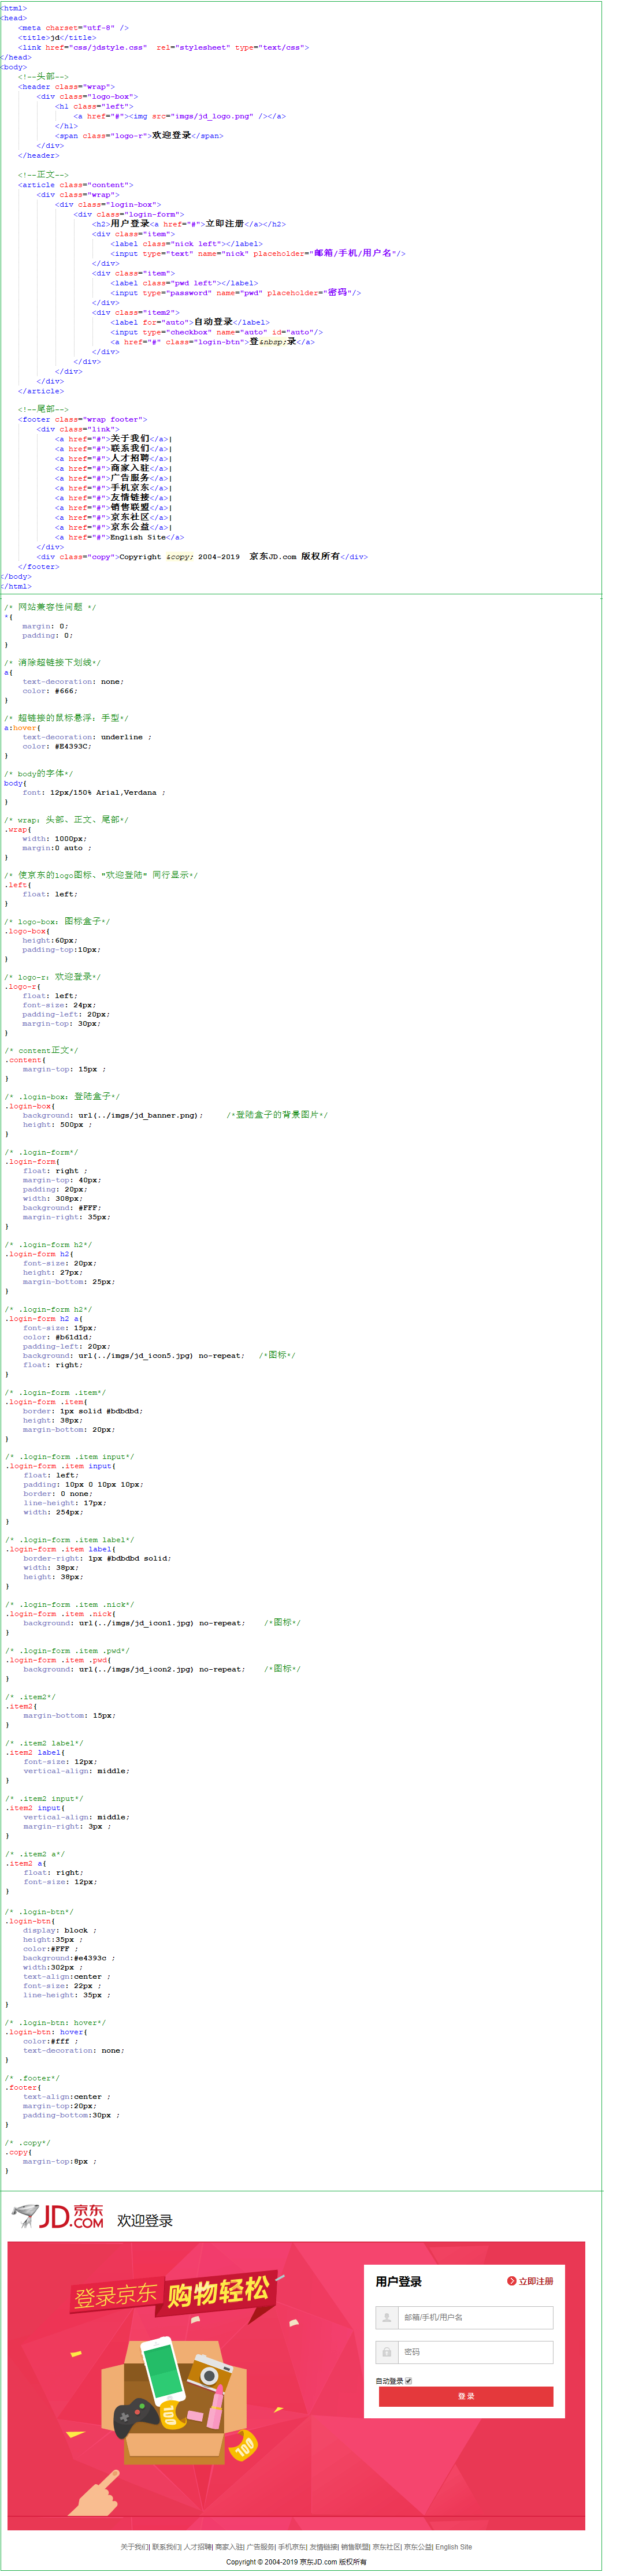
Task: Toggle the 自动登录 checkbox
Action: 408,2381
